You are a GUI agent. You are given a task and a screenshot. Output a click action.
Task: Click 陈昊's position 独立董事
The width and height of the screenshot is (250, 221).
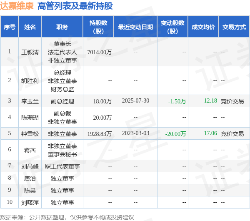tap(62, 191)
